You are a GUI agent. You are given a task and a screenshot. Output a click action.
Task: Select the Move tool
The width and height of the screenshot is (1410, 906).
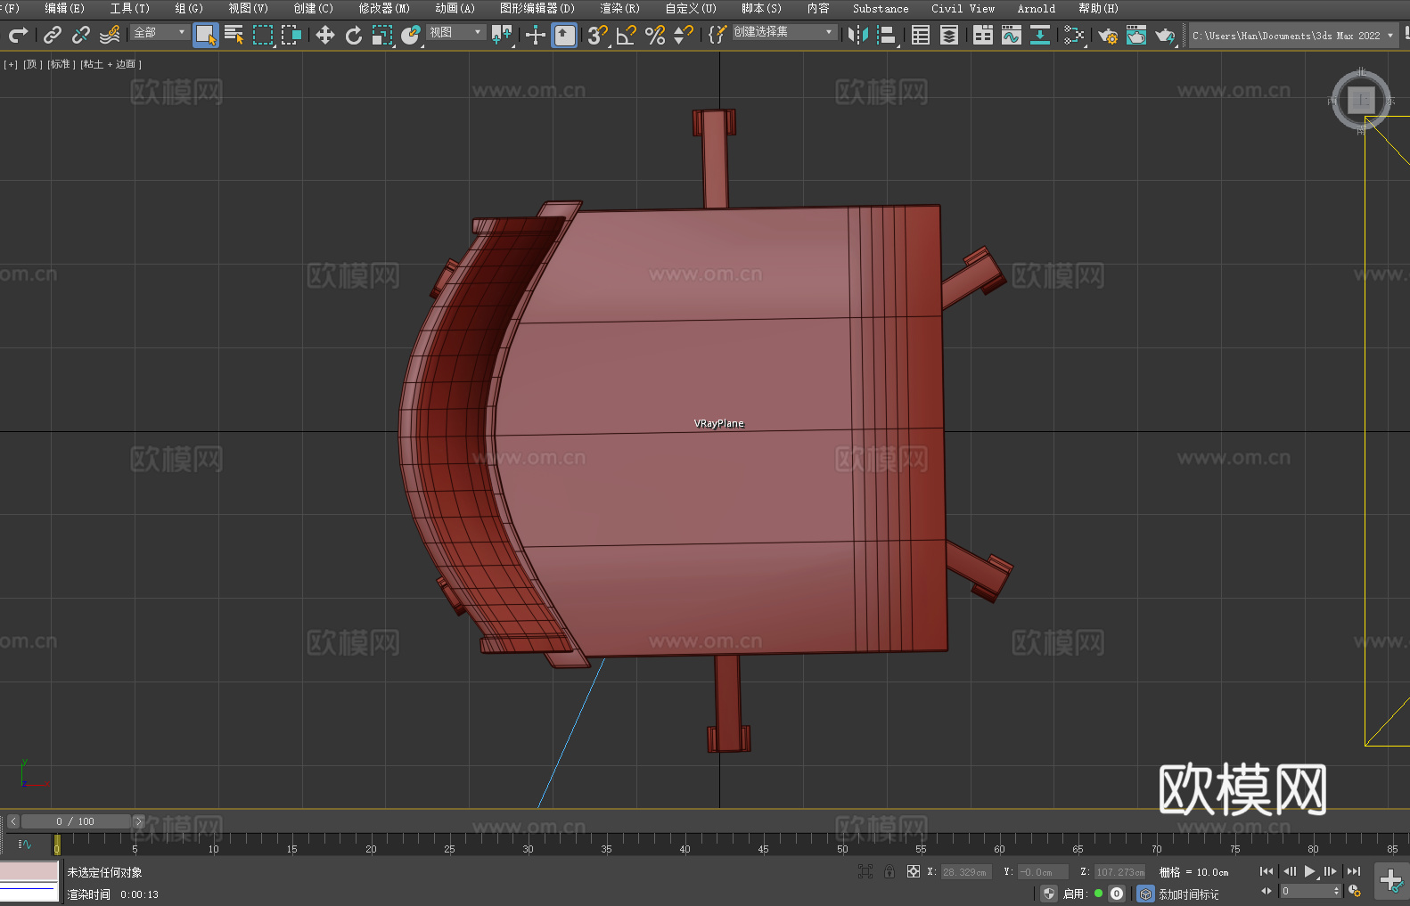(325, 35)
